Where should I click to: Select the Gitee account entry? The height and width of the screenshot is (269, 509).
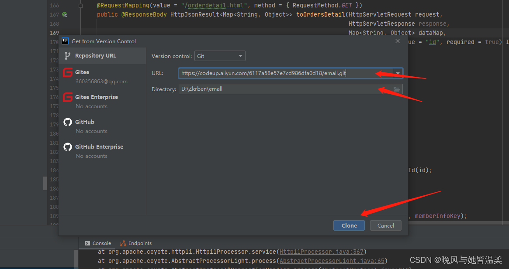pyautogui.click(x=102, y=76)
